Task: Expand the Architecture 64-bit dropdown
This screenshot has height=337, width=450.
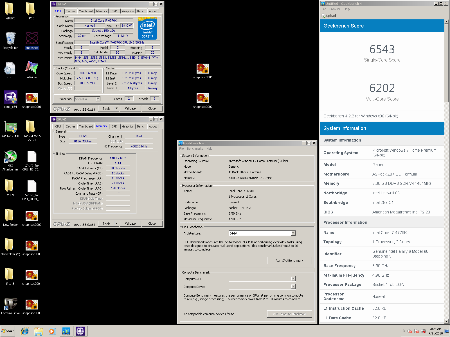Action: 293,233
